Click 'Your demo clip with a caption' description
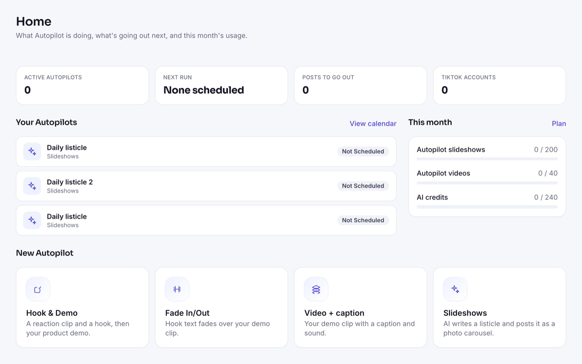Image resolution: width=582 pixels, height=364 pixels. [359, 328]
